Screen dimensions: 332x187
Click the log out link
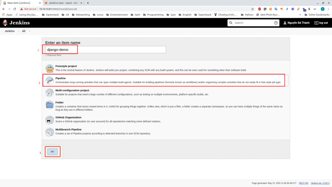point(321,23)
